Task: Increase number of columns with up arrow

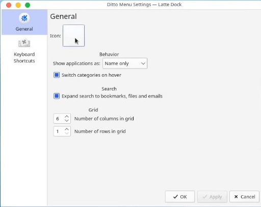Action: coord(67,117)
